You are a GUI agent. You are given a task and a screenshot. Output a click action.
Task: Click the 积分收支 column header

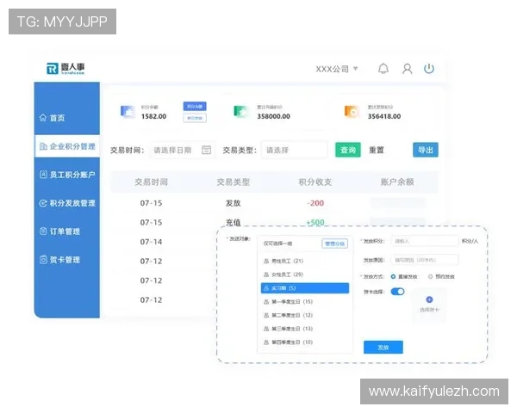point(315,182)
